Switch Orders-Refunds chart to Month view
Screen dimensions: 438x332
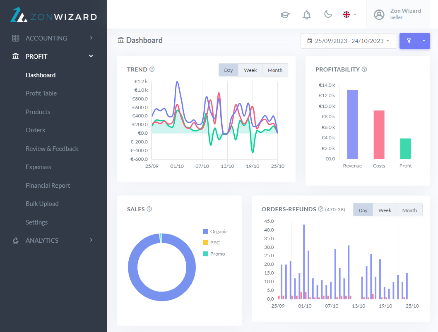(409, 210)
